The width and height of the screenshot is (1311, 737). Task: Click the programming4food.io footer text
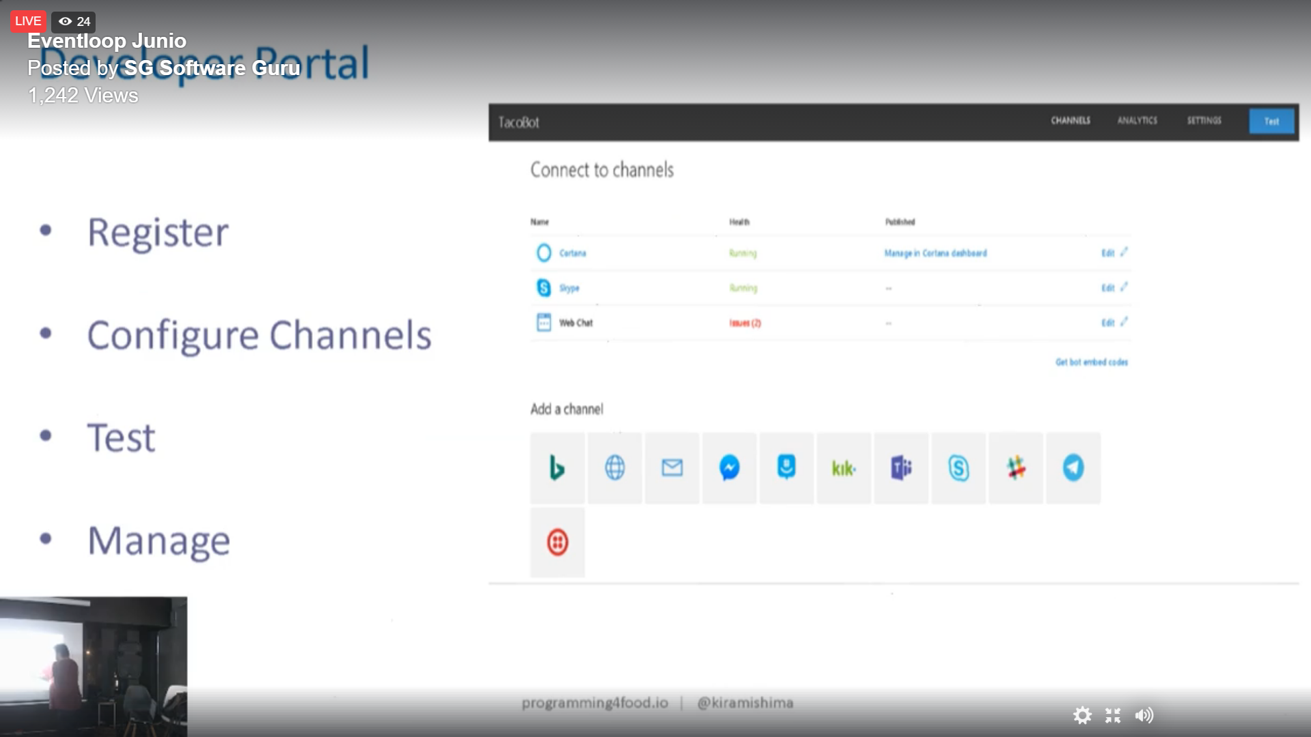[595, 703]
